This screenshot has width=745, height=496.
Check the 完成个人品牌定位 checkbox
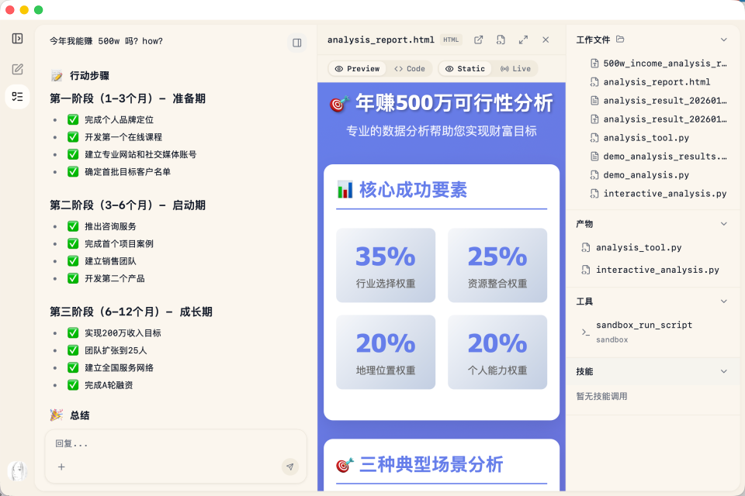pos(73,120)
